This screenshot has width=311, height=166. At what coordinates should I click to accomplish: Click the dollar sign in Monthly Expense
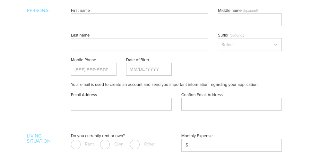pos(187,145)
